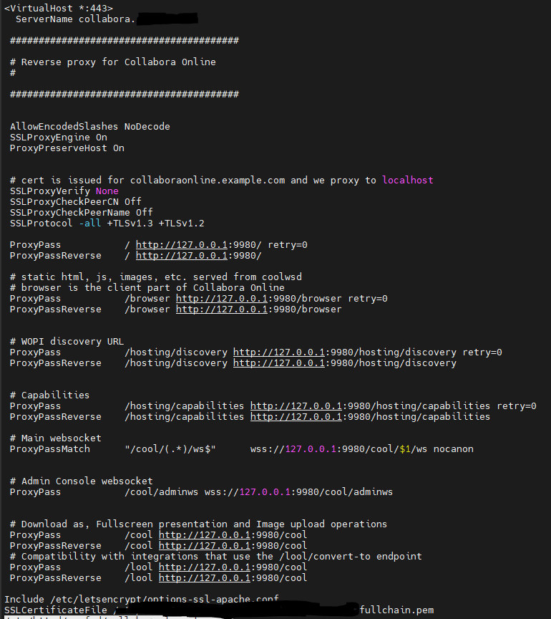Click the /browser ProxyPass URL link
The width and height of the screenshot is (551, 619).
coord(222,299)
